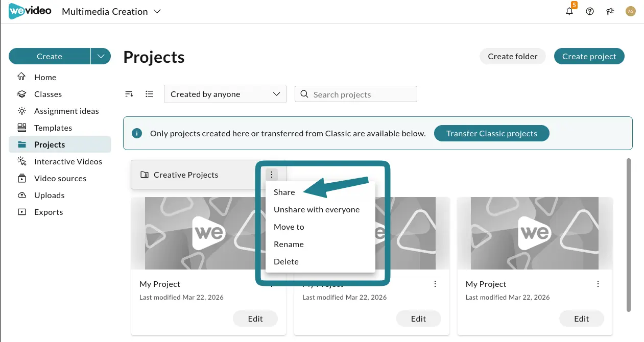Click the Classes sidebar label
Image resolution: width=644 pixels, height=342 pixels.
point(48,94)
